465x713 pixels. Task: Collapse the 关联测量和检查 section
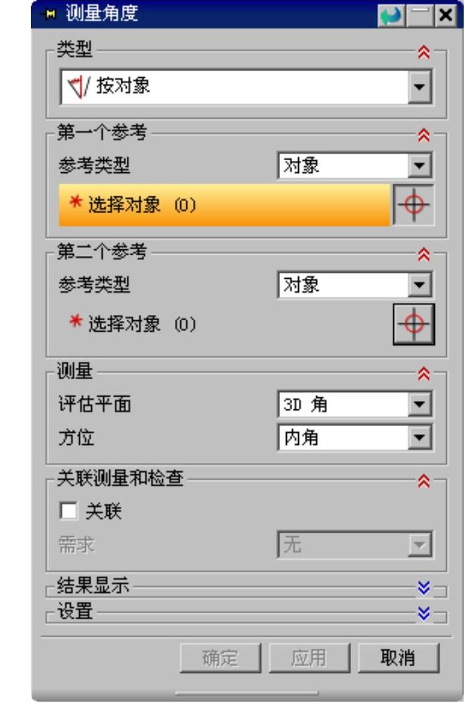coord(423,480)
